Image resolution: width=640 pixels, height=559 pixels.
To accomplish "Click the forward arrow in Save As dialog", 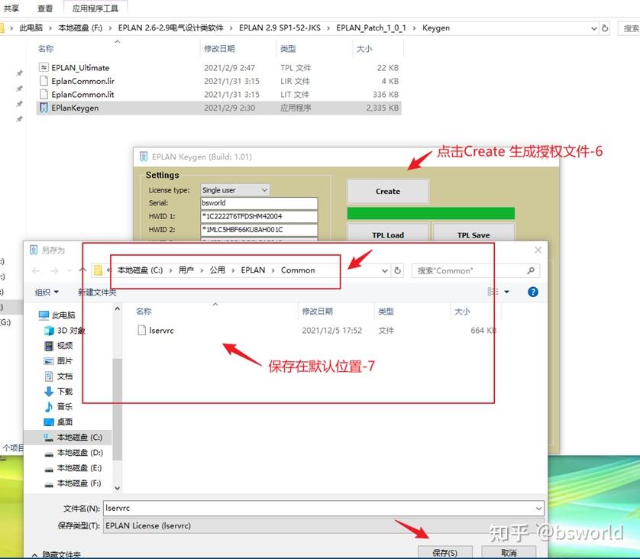I will (54, 270).
